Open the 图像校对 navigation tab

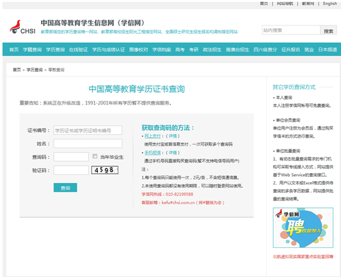pyautogui.click(x=138, y=50)
